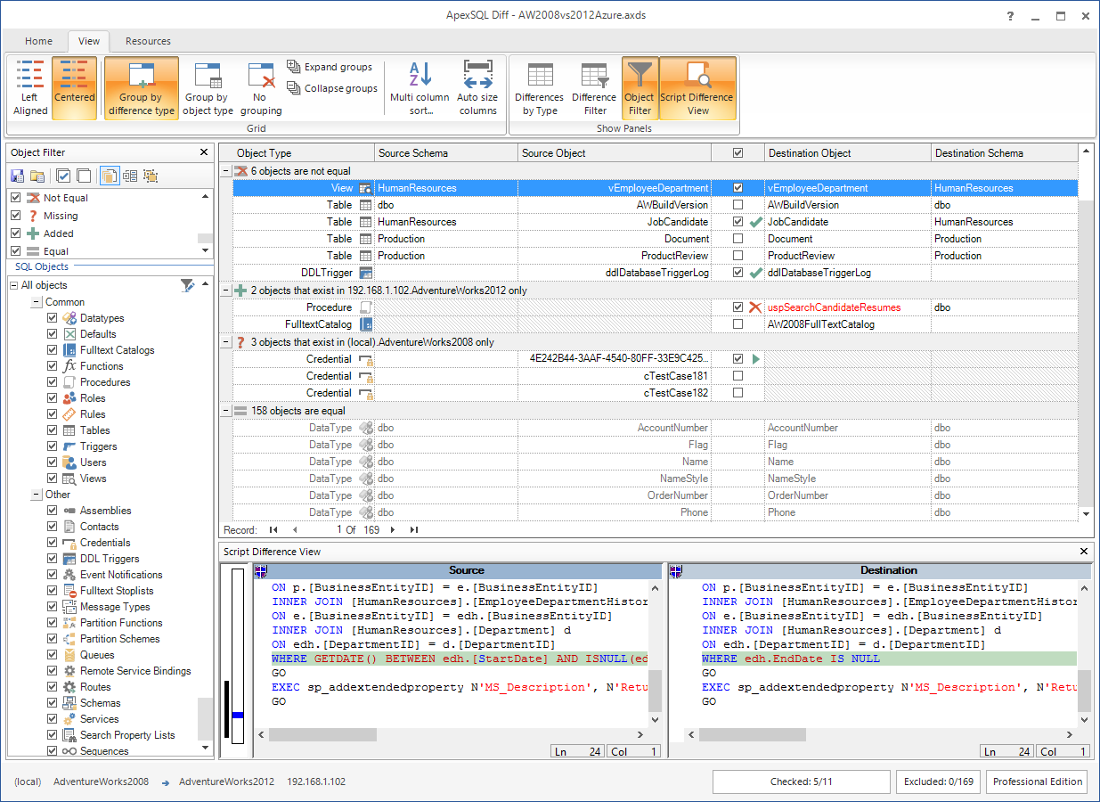Go to last record navigator button

[414, 529]
